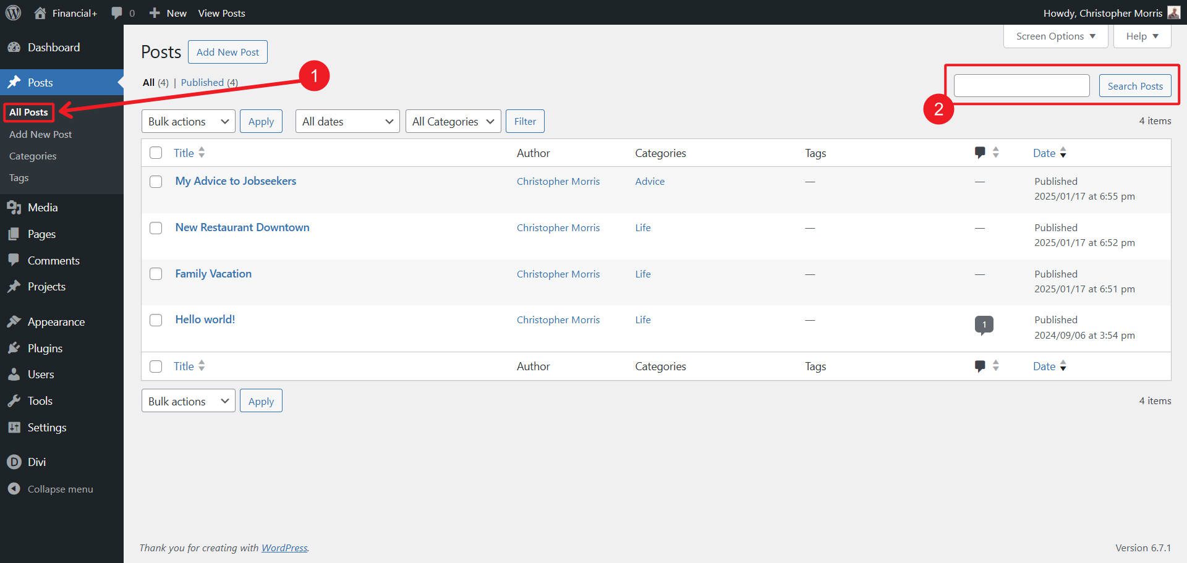Switch to the Published posts filter
Viewport: 1187px width, 563px height.
(202, 82)
